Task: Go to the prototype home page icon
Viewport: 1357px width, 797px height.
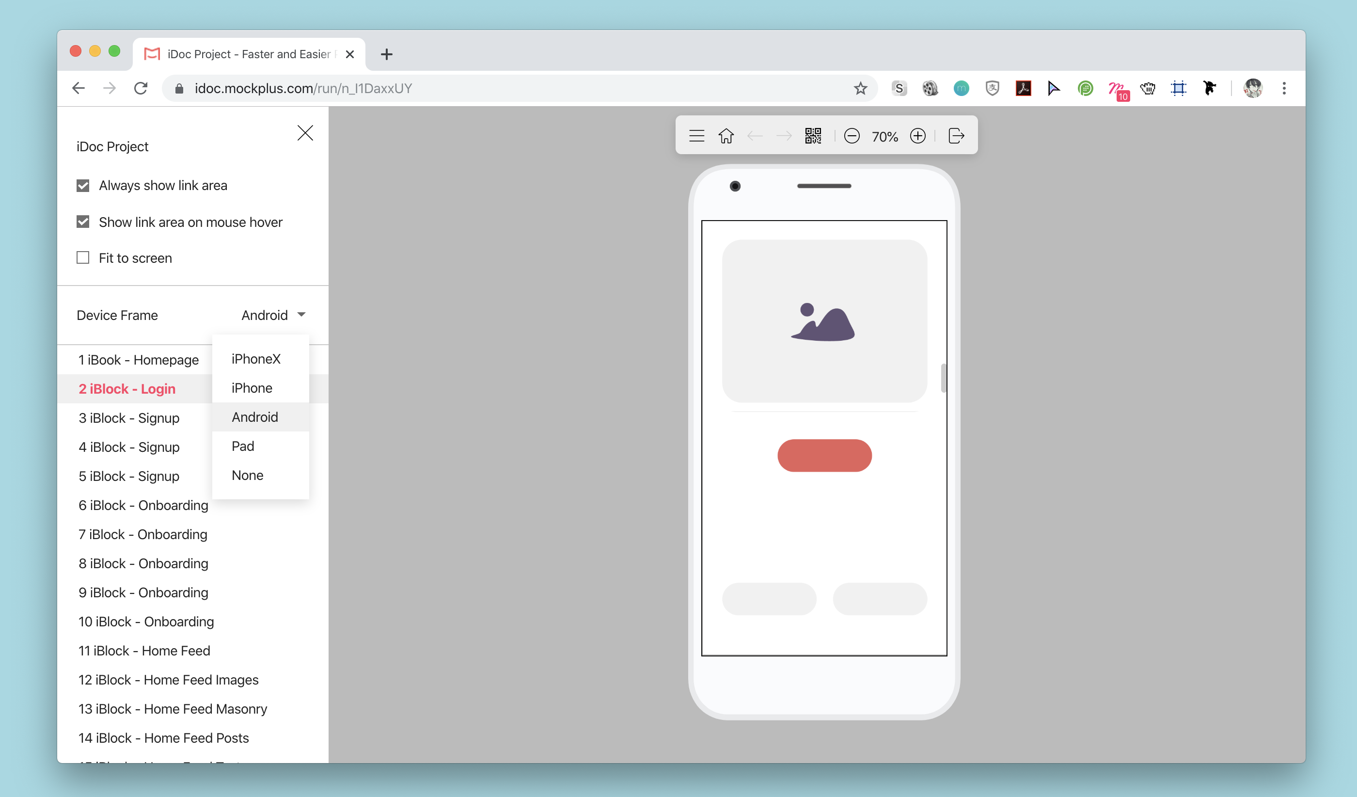Action: 726,136
